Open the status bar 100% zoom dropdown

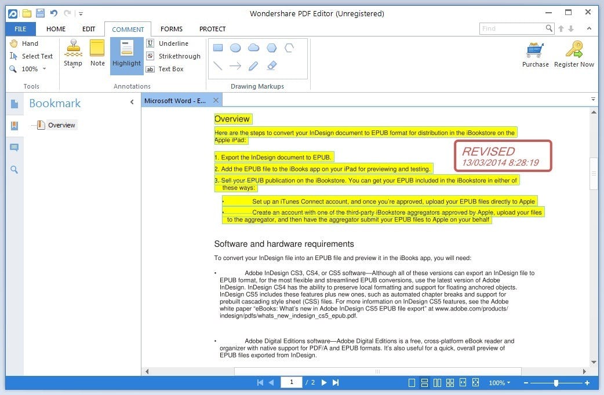point(500,383)
